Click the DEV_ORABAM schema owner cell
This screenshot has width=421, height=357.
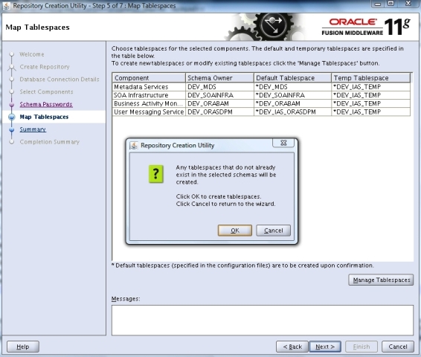pyautogui.click(x=219, y=103)
